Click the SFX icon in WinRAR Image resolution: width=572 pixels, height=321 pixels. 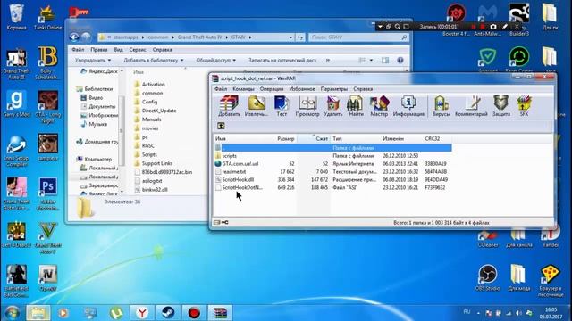tap(524, 106)
